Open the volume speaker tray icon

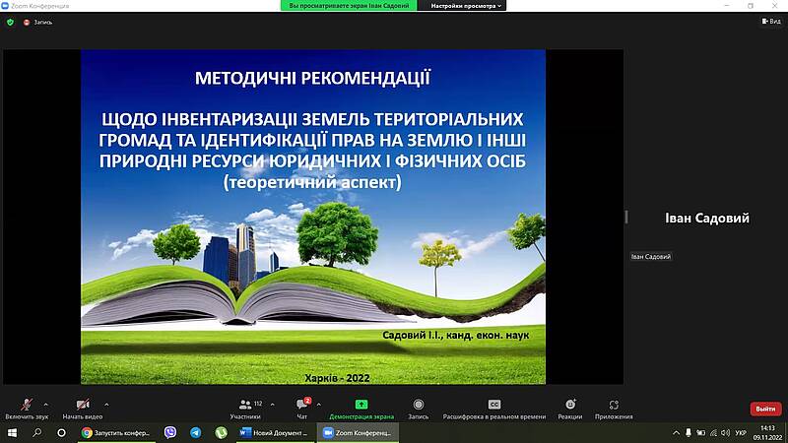coord(725,433)
